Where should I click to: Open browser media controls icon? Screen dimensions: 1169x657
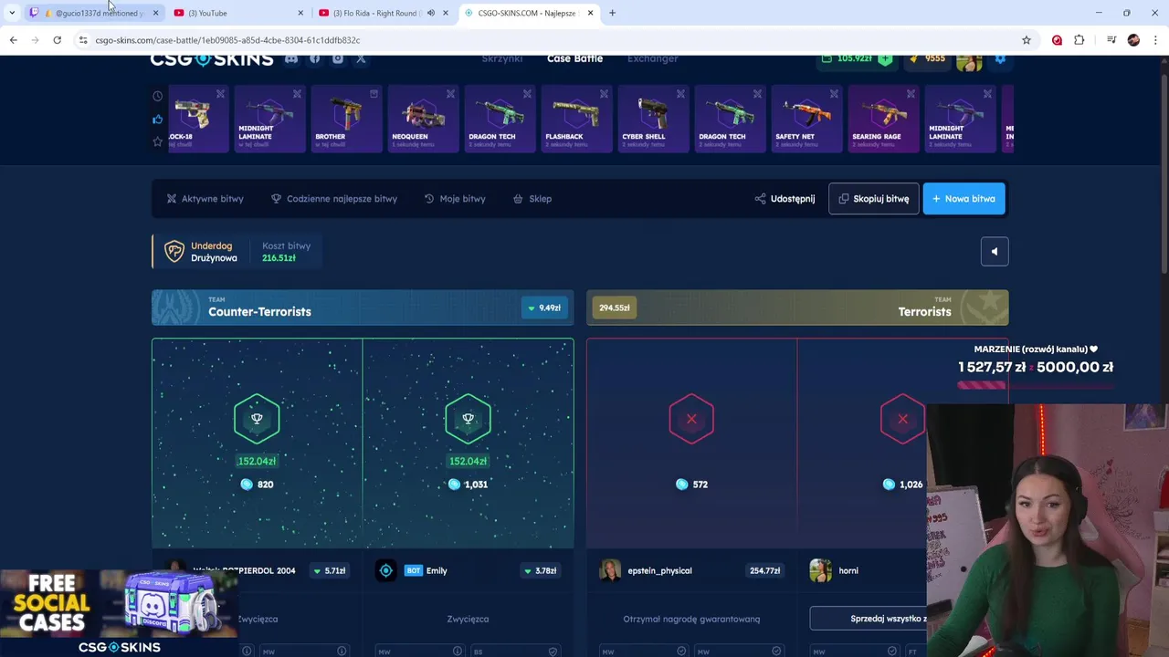(1111, 40)
